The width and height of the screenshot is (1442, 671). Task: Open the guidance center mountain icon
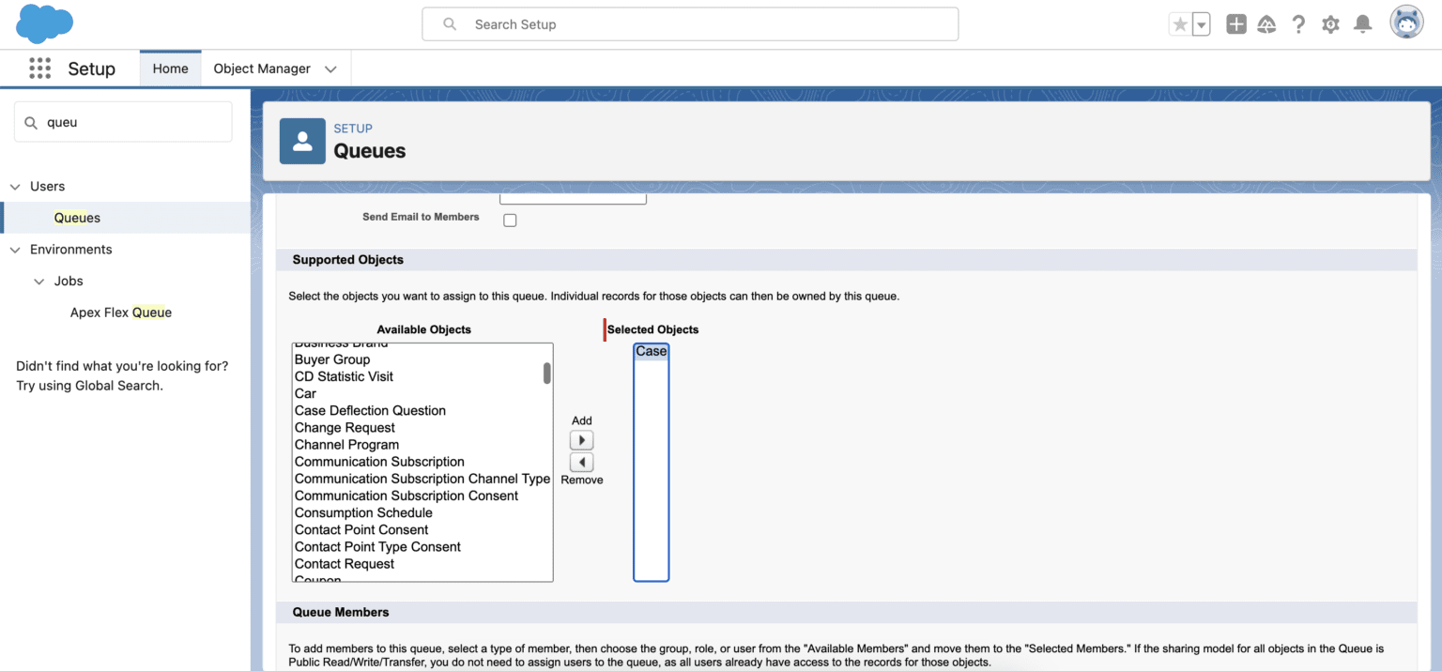[x=1266, y=23]
